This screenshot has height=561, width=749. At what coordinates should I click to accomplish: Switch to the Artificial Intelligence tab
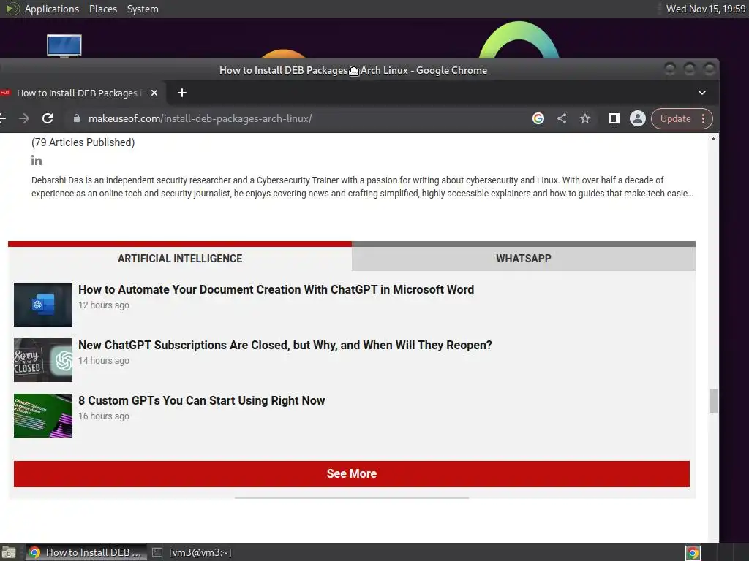point(180,258)
